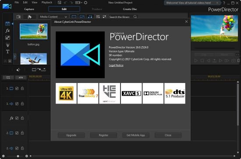The width and height of the screenshot is (241, 159).
Task: Click the help question mark icon
Action: click(x=224, y=3)
